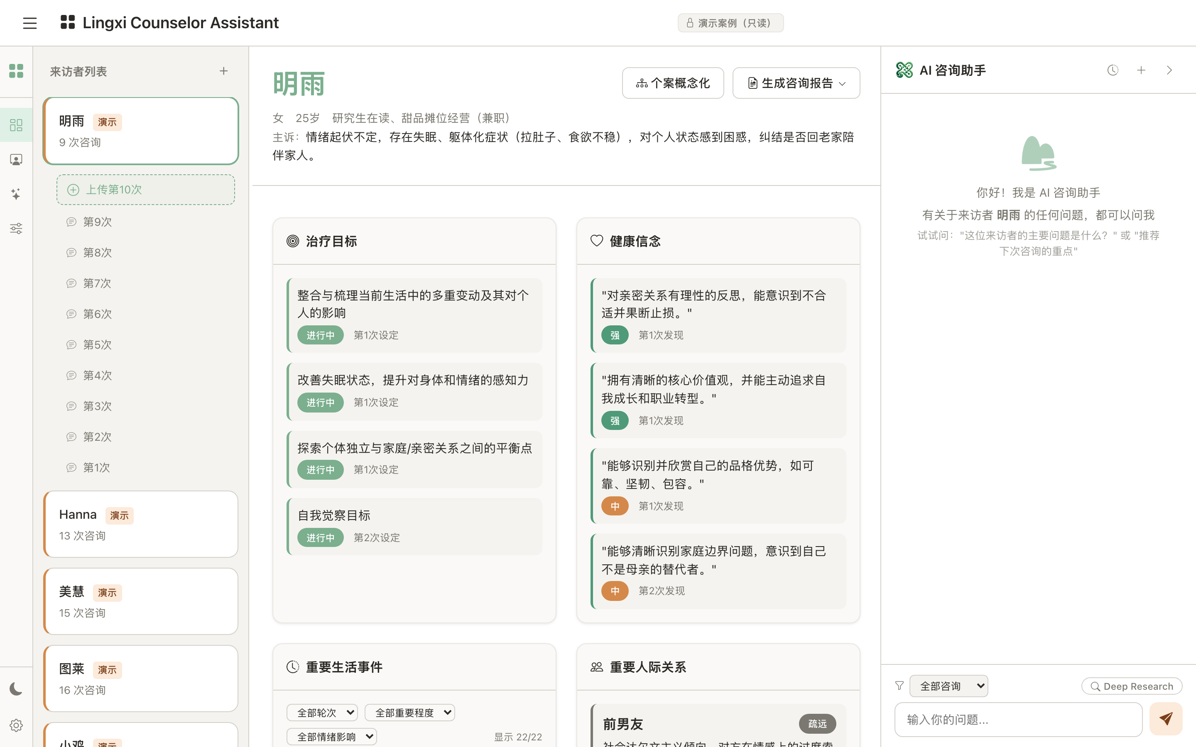Click the 来访者列表 heading
The width and height of the screenshot is (1196, 747).
click(x=78, y=72)
